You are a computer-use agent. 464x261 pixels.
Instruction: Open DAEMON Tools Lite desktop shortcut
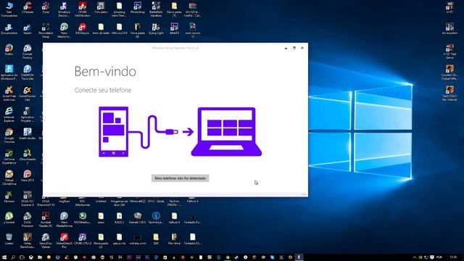point(28,72)
